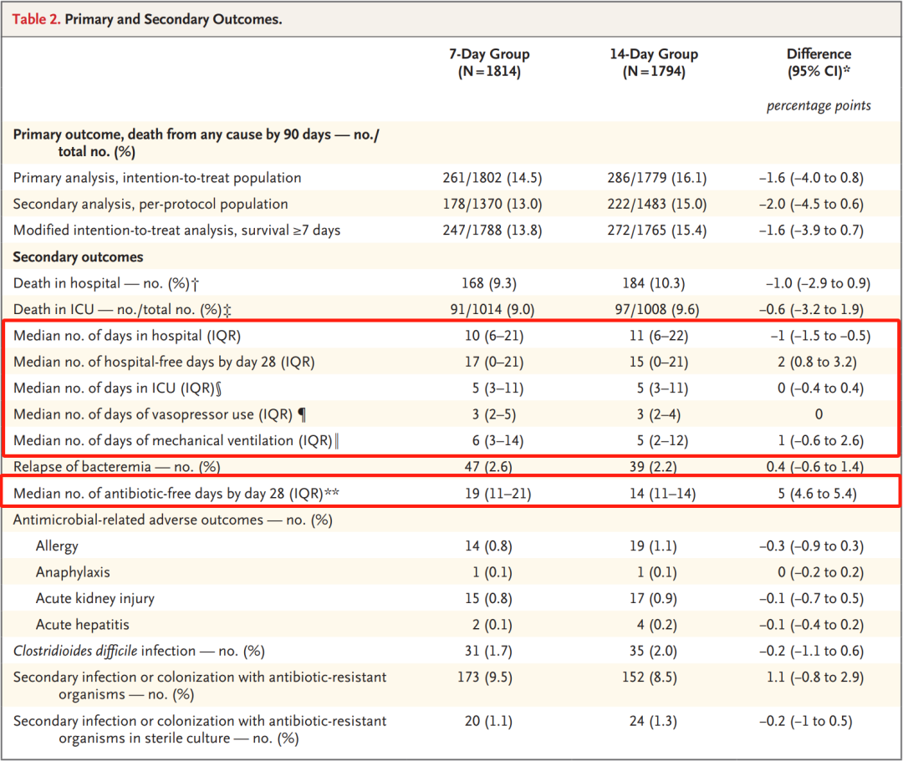Image resolution: width=903 pixels, height=761 pixels.
Task: Click the 'Relapse of bacteremia' row label
Action: [116, 466]
